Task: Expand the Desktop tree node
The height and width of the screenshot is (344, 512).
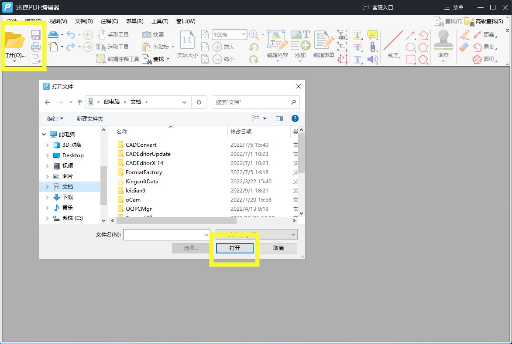Action: 48,155
